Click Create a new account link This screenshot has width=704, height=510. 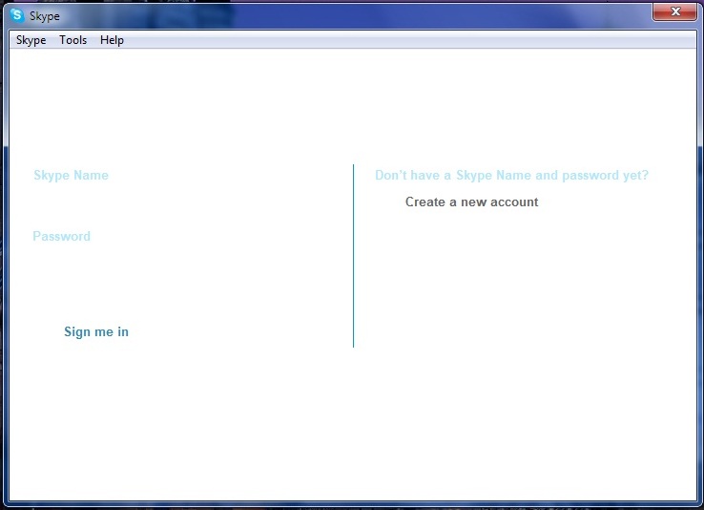tap(471, 202)
